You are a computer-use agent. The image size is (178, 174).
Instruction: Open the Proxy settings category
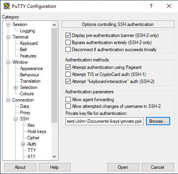coord(25,113)
